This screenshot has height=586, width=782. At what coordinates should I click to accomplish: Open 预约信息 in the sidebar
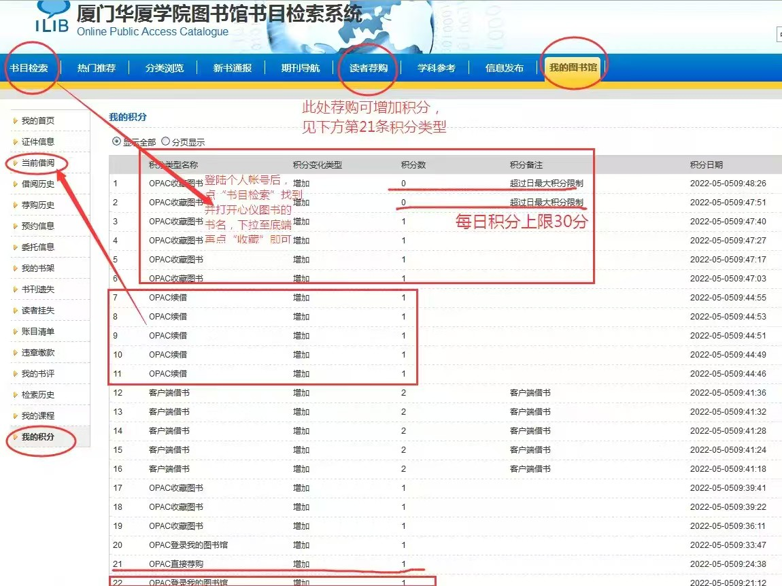(x=38, y=226)
